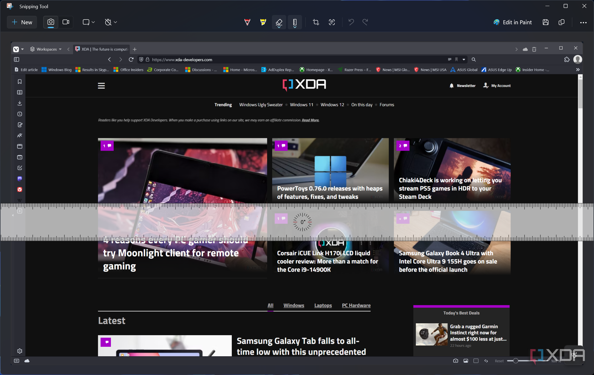Click Reset zoom in status bar
594x375 pixels.
pyautogui.click(x=499, y=361)
